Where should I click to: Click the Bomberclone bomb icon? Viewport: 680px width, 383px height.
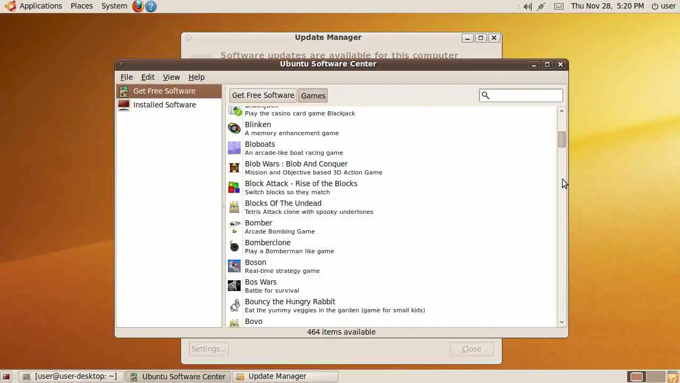234,246
